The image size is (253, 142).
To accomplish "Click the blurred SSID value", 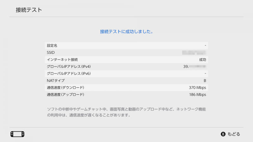I will point(194,52).
